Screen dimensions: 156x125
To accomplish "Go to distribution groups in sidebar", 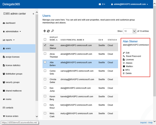I will (14, 74).
